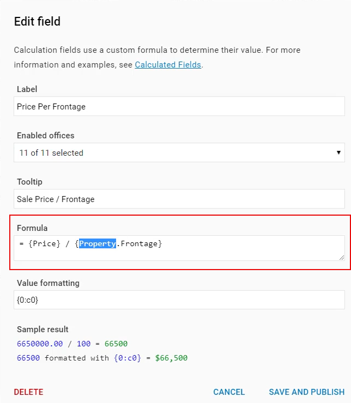
Task: Focus the Tooltip field with Sale Price / Frontage
Action: [179, 199]
